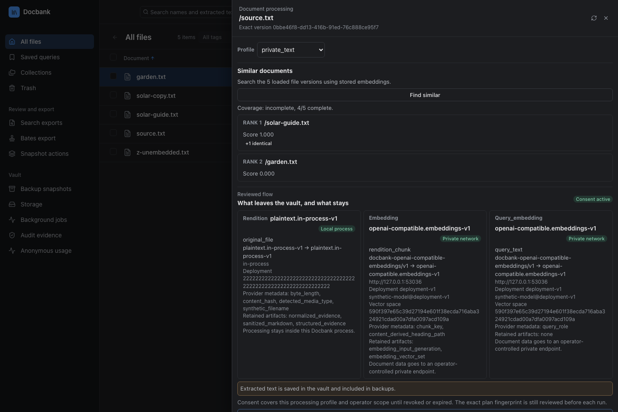
Task: Open All files in sidebar
Action: click(49, 42)
